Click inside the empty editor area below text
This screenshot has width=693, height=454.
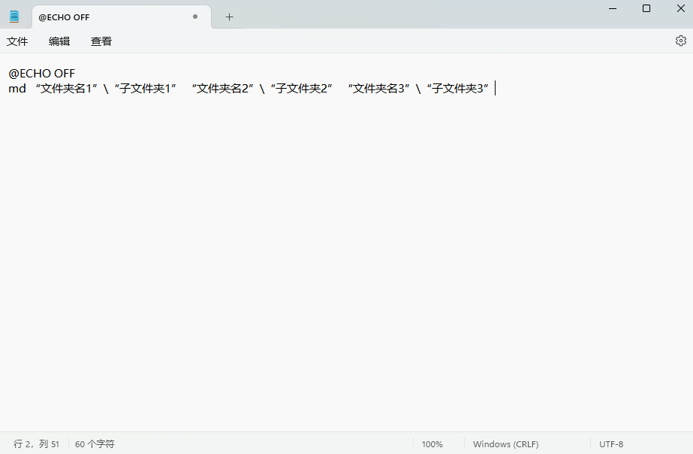click(347, 265)
